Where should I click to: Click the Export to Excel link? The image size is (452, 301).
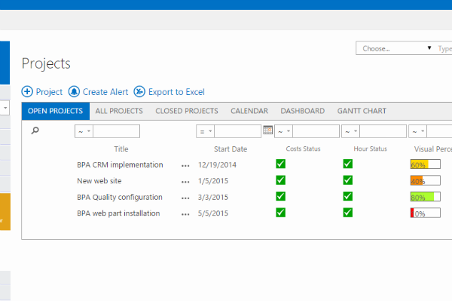pyautogui.click(x=176, y=92)
